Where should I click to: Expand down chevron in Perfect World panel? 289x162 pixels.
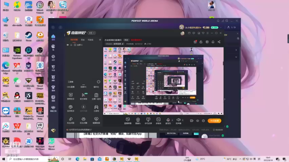[236, 57]
